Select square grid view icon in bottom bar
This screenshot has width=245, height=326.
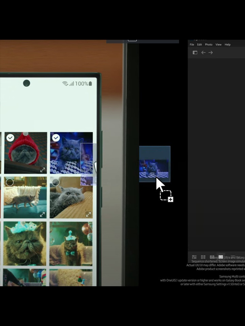[203, 257]
